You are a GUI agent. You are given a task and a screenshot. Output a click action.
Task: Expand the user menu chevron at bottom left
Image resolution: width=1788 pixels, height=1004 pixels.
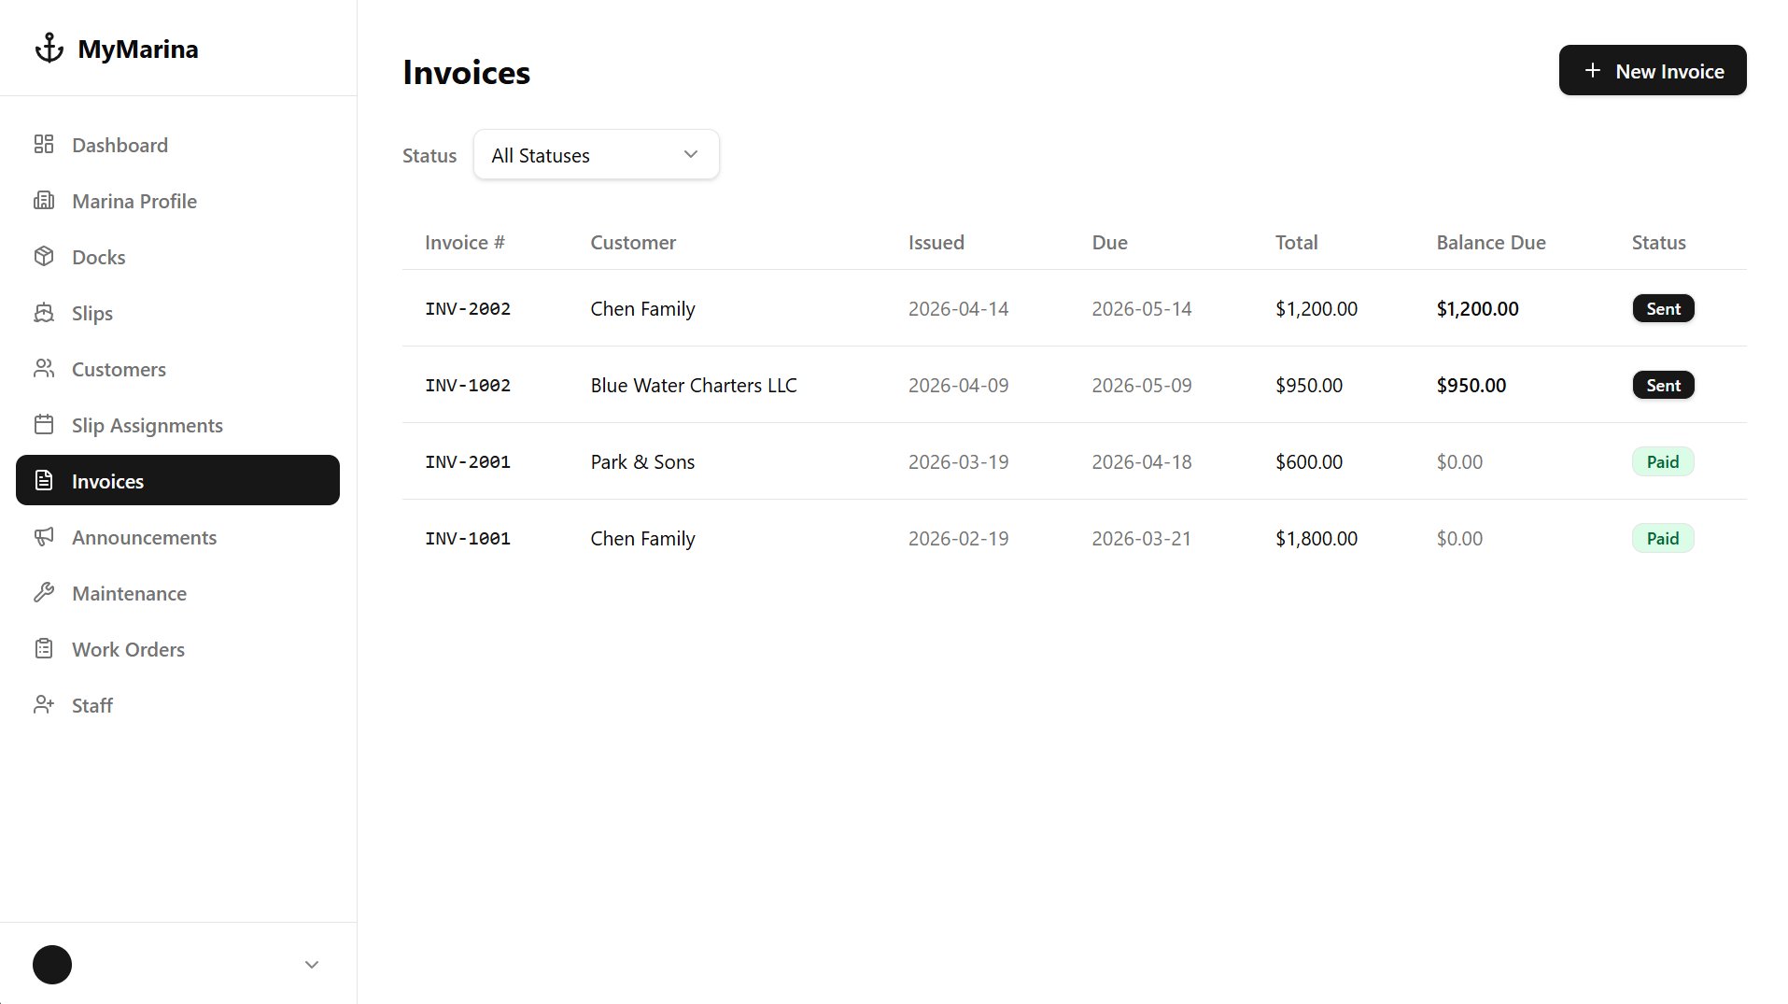coord(311,964)
